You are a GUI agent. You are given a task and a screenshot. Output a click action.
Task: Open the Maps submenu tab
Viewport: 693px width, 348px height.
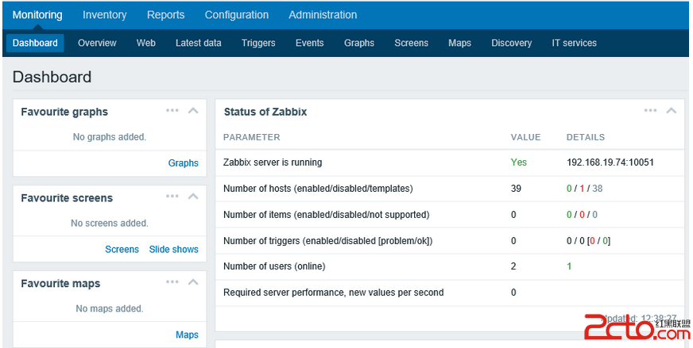click(459, 43)
